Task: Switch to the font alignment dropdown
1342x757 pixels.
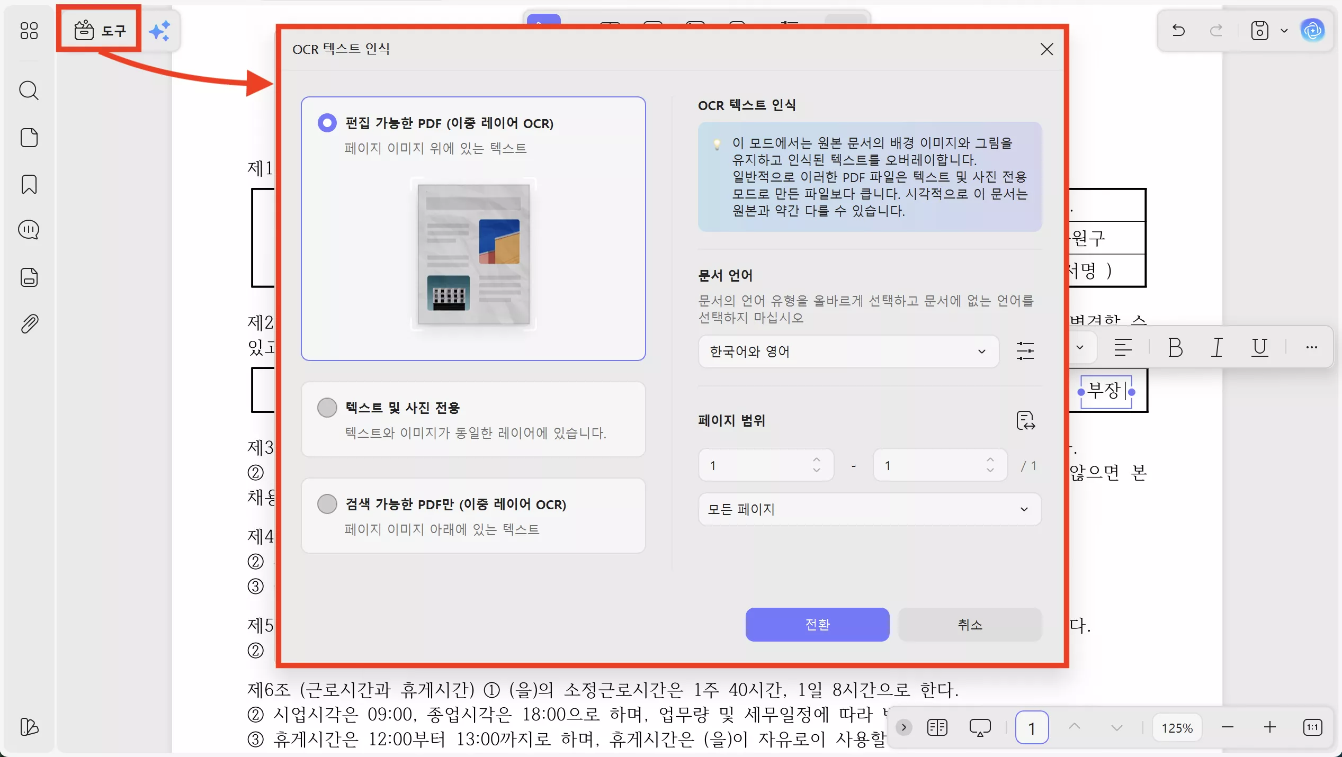Action: (1124, 348)
